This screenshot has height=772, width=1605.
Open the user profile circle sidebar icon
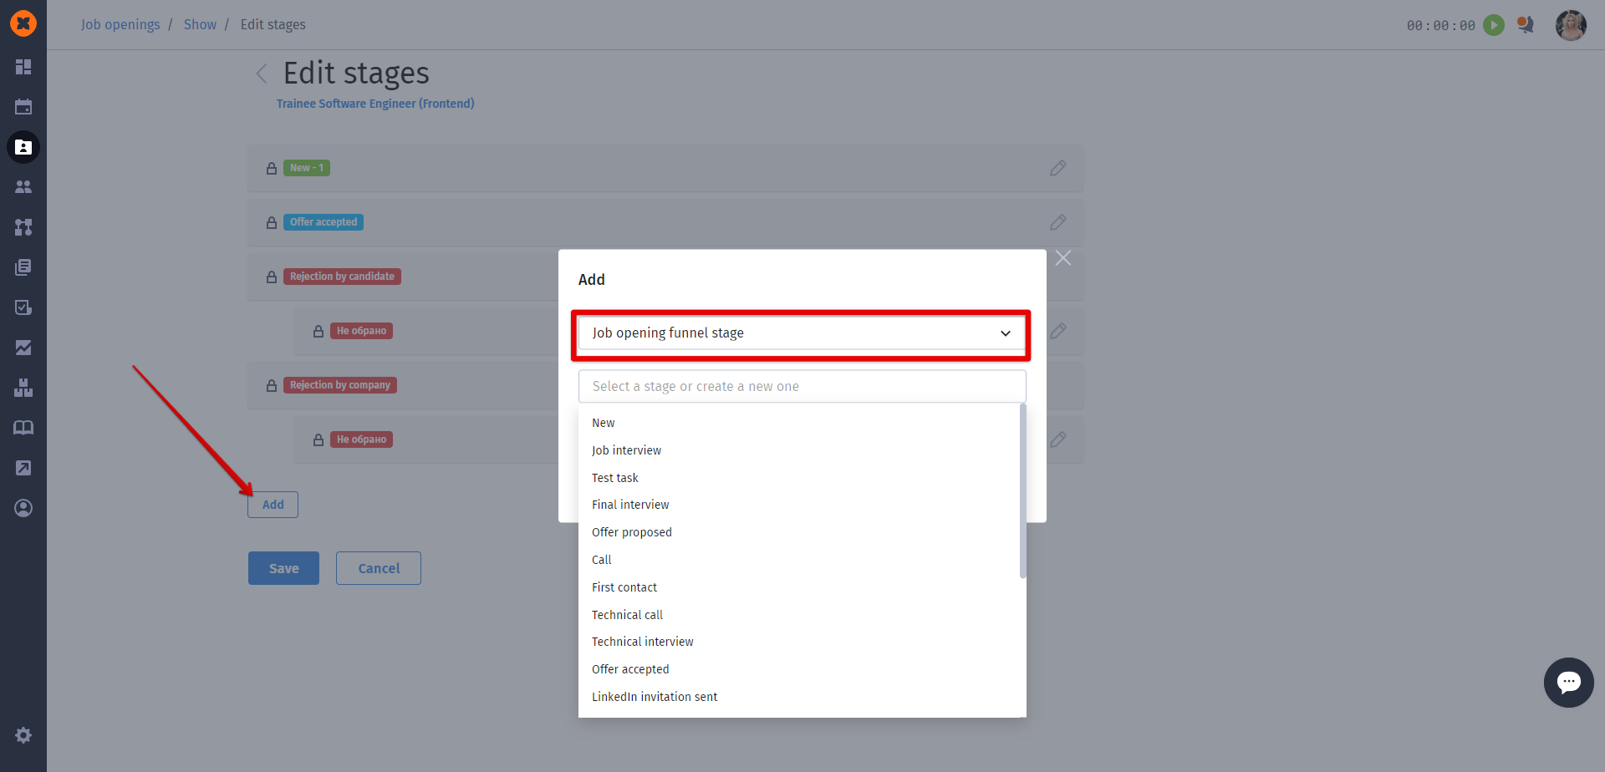click(23, 508)
